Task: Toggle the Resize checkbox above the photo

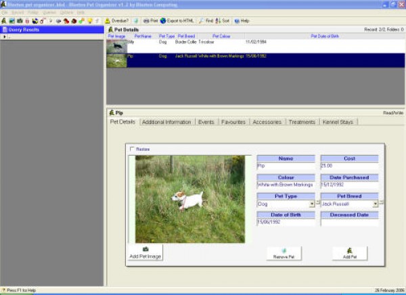Action: pyautogui.click(x=132, y=149)
